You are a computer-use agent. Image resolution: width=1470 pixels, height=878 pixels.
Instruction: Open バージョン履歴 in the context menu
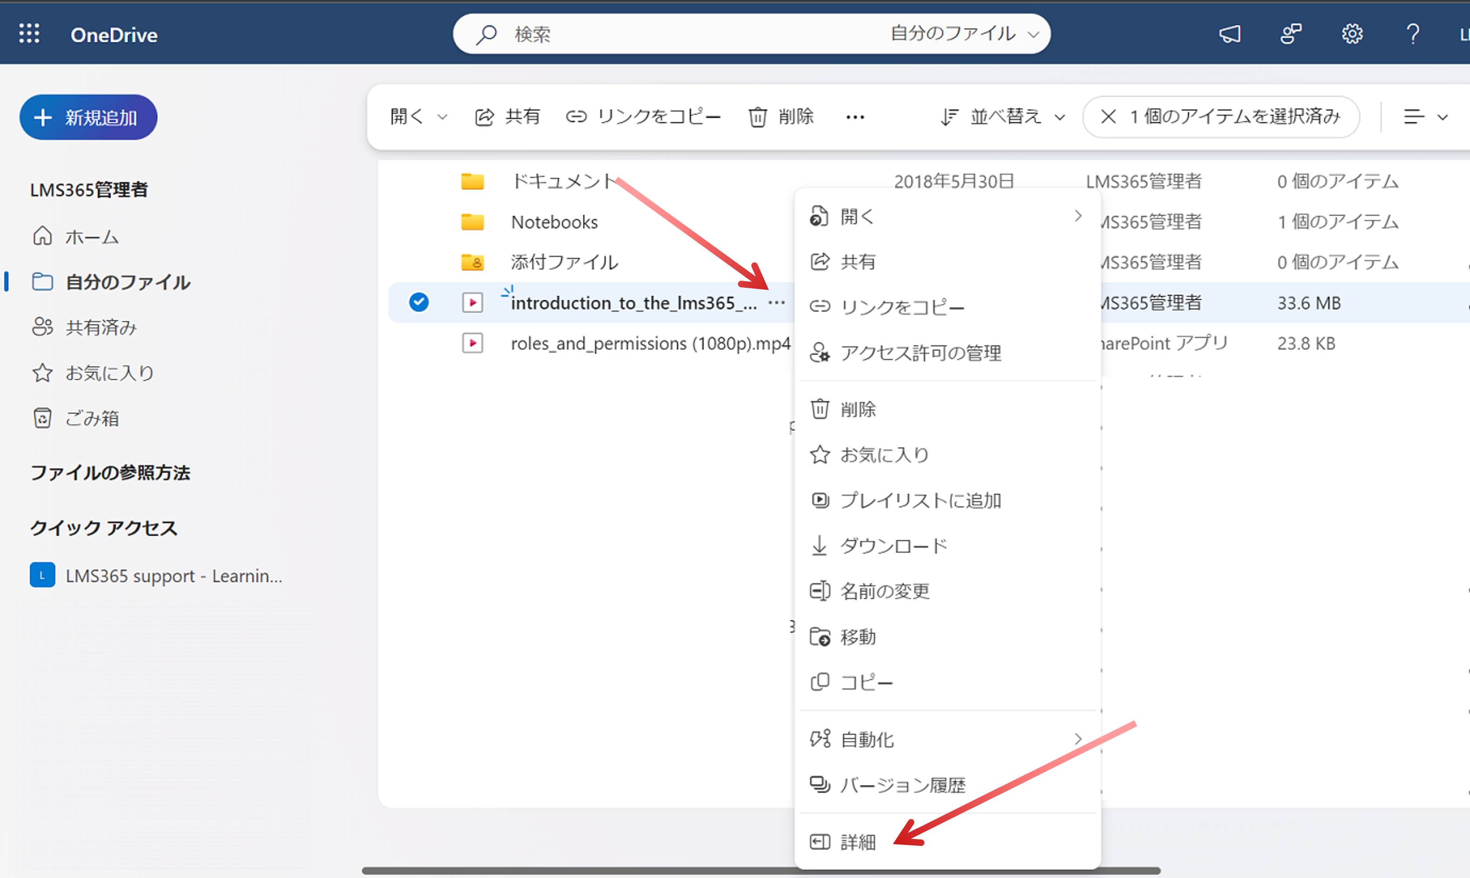click(x=947, y=785)
